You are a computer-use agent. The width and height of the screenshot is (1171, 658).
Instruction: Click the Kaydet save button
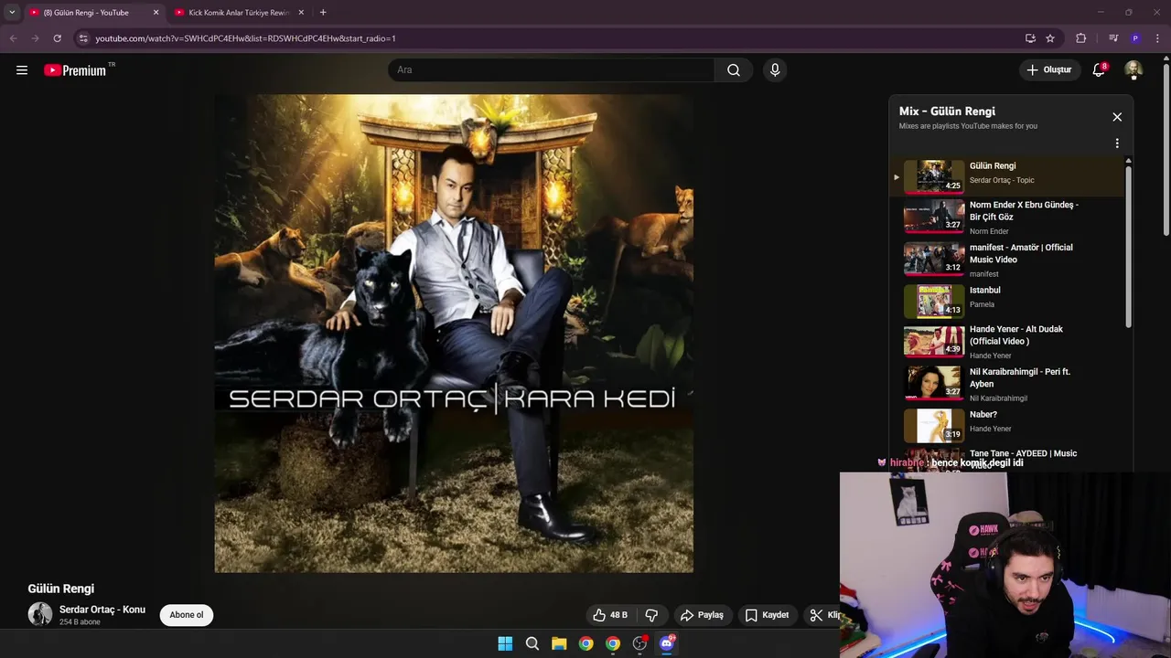click(x=767, y=615)
